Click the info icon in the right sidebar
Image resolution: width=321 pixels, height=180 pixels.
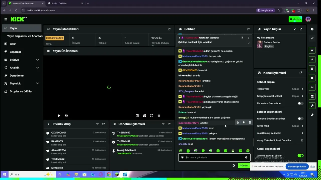click(312, 29)
